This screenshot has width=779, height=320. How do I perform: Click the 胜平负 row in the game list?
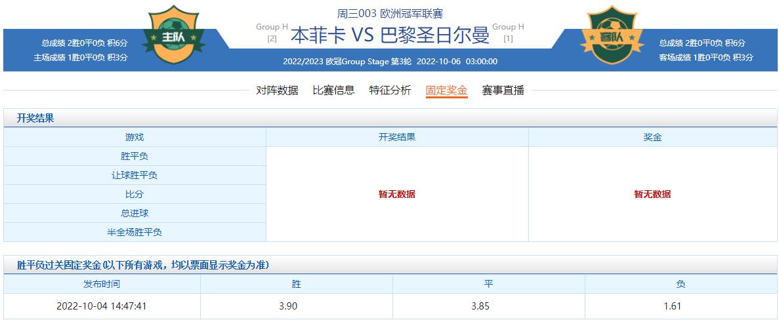pos(135,156)
